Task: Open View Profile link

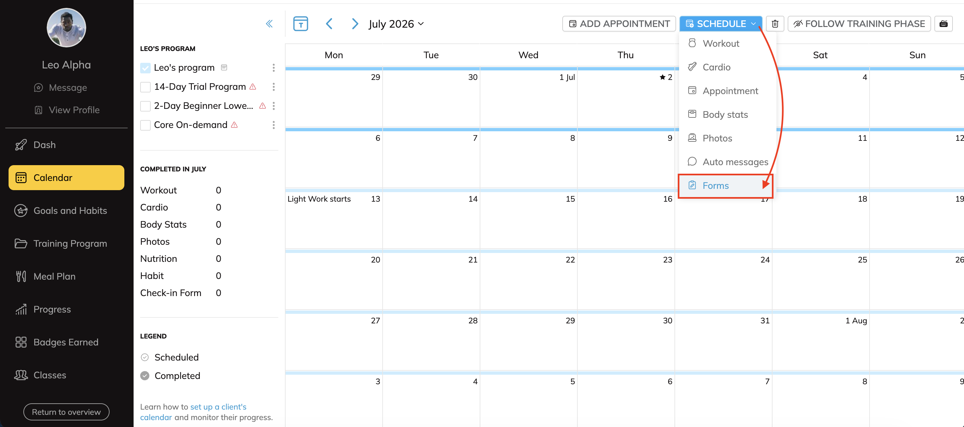Action: coord(66,110)
